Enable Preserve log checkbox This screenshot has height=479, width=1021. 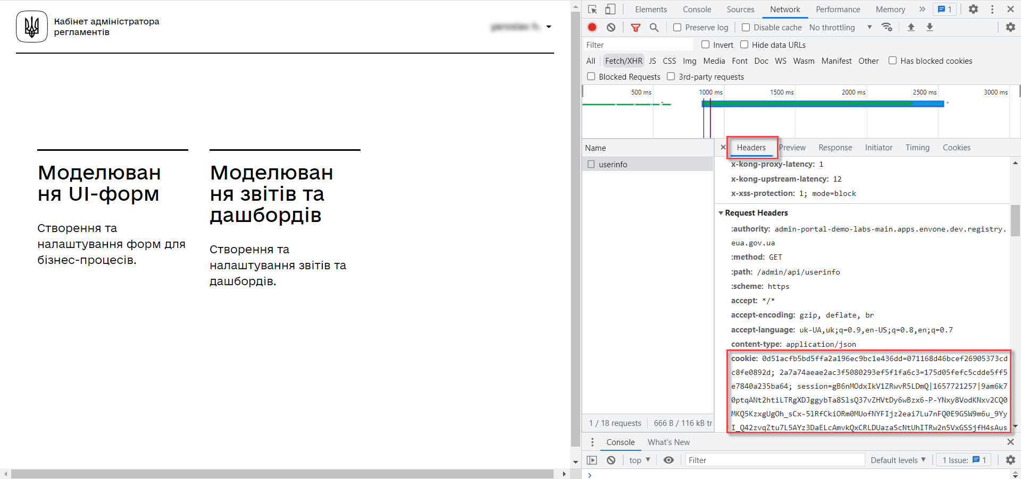click(x=677, y=28)
